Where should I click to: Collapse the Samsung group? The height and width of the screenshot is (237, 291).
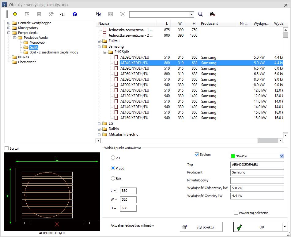(99, 47)
